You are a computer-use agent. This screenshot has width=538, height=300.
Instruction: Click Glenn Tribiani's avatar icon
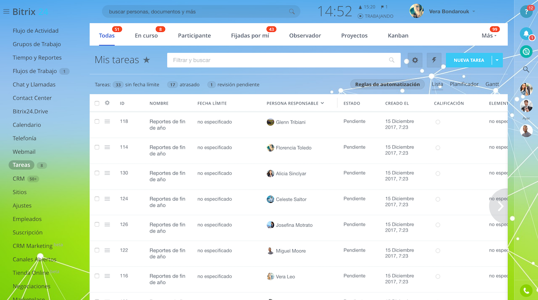(270, 122)
